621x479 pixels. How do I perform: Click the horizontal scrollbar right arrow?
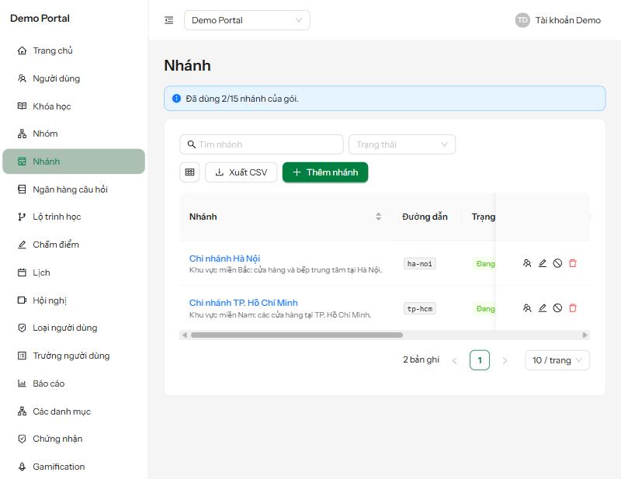pos(585,335)
